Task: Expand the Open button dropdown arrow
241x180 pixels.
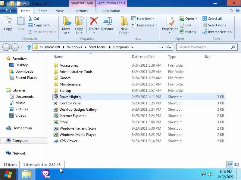Action: (x=196, y=19)
